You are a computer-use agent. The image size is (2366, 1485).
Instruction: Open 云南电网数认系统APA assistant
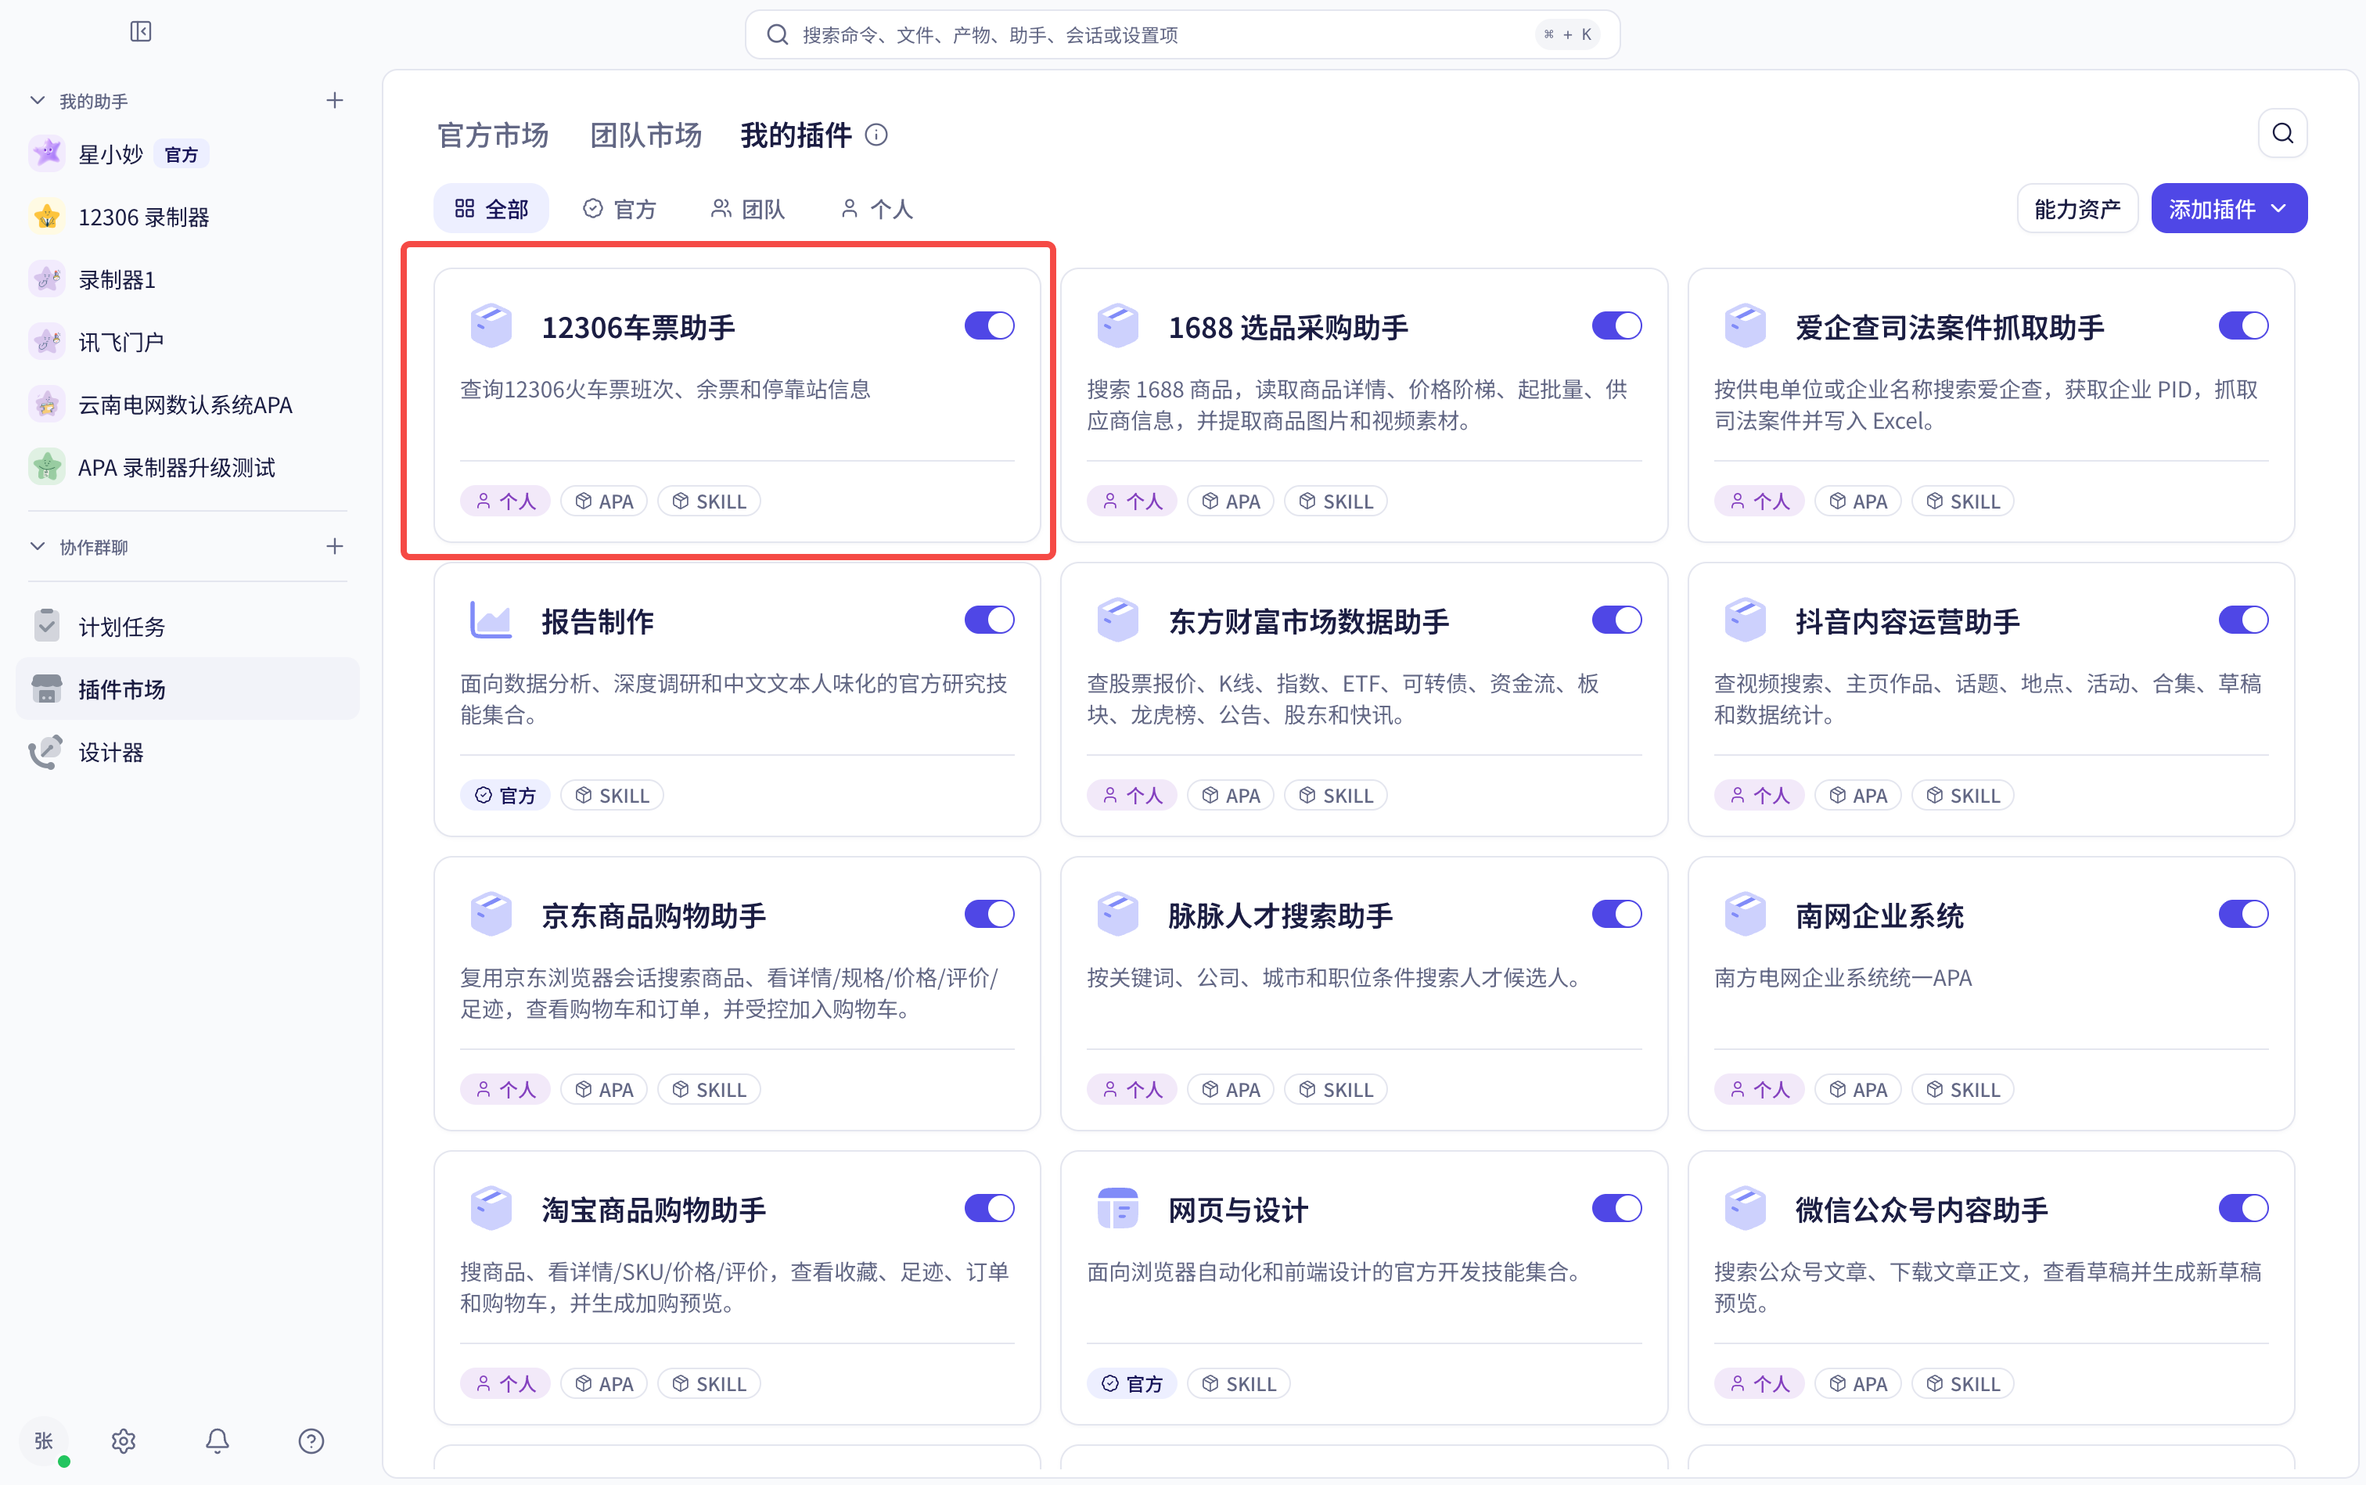(187, 405)
